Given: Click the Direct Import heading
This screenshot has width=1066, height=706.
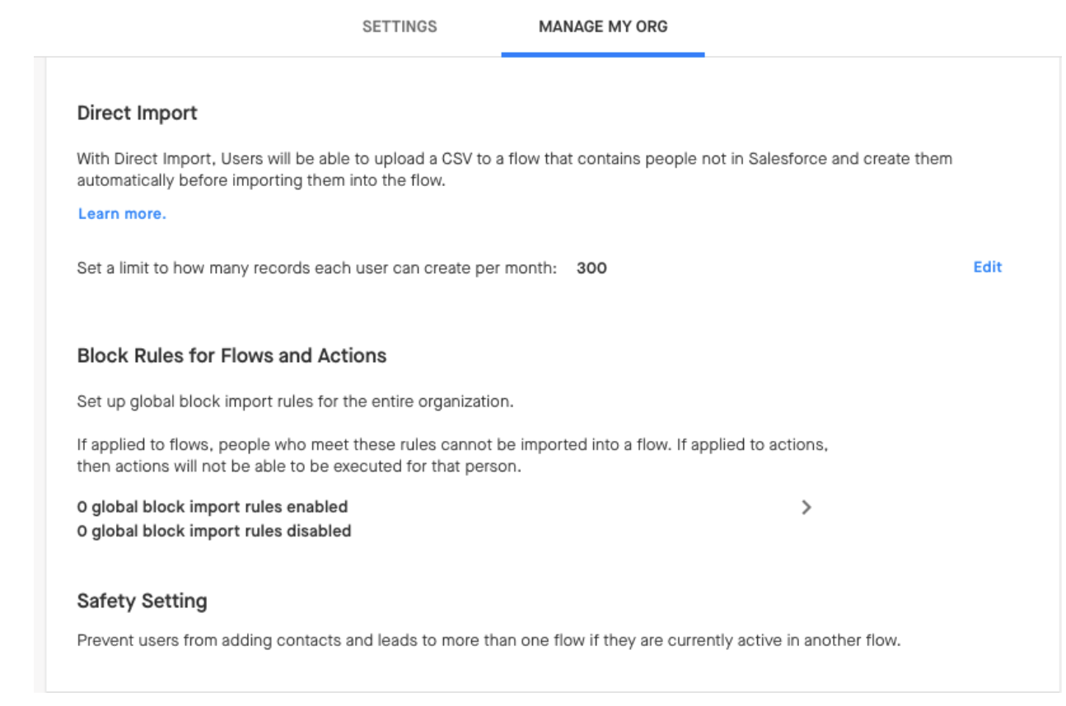Looking at the screenshot, I should [138, 114].
